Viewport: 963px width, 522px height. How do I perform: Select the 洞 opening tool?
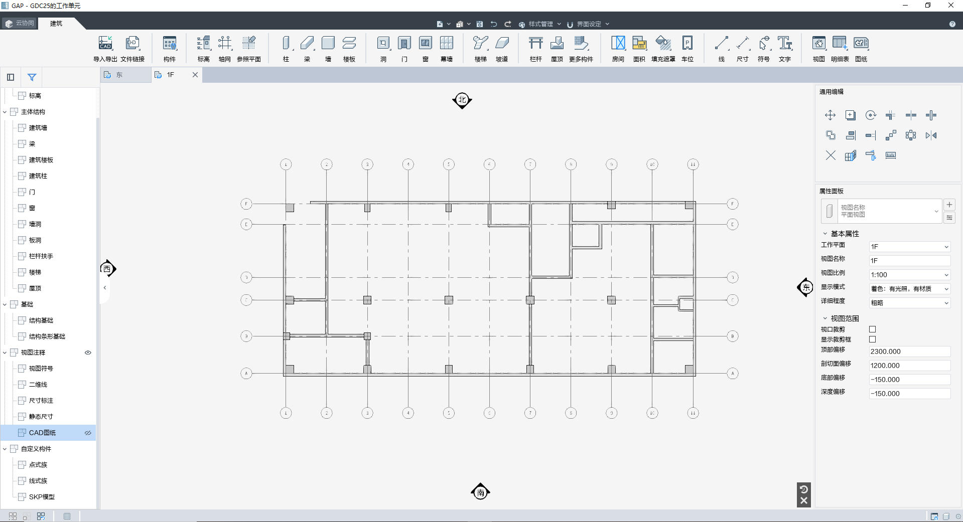[383, 49]
